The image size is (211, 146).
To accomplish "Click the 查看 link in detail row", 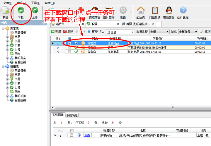I will click(87, 135).
